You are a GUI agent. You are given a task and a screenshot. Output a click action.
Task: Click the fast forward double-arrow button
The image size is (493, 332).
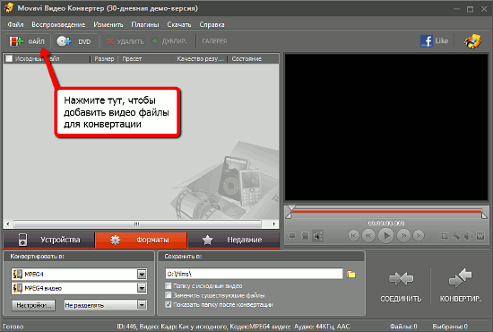(x=403, y=235)
